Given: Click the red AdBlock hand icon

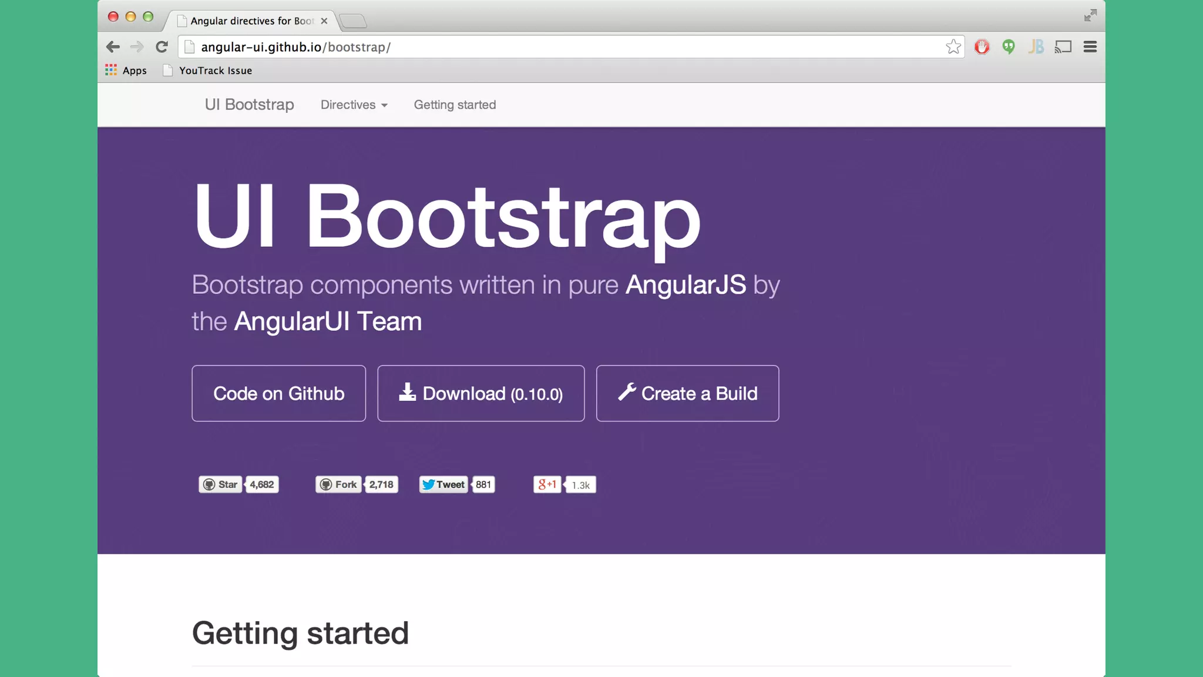Looking at the screenshot, I should [982, 47].
